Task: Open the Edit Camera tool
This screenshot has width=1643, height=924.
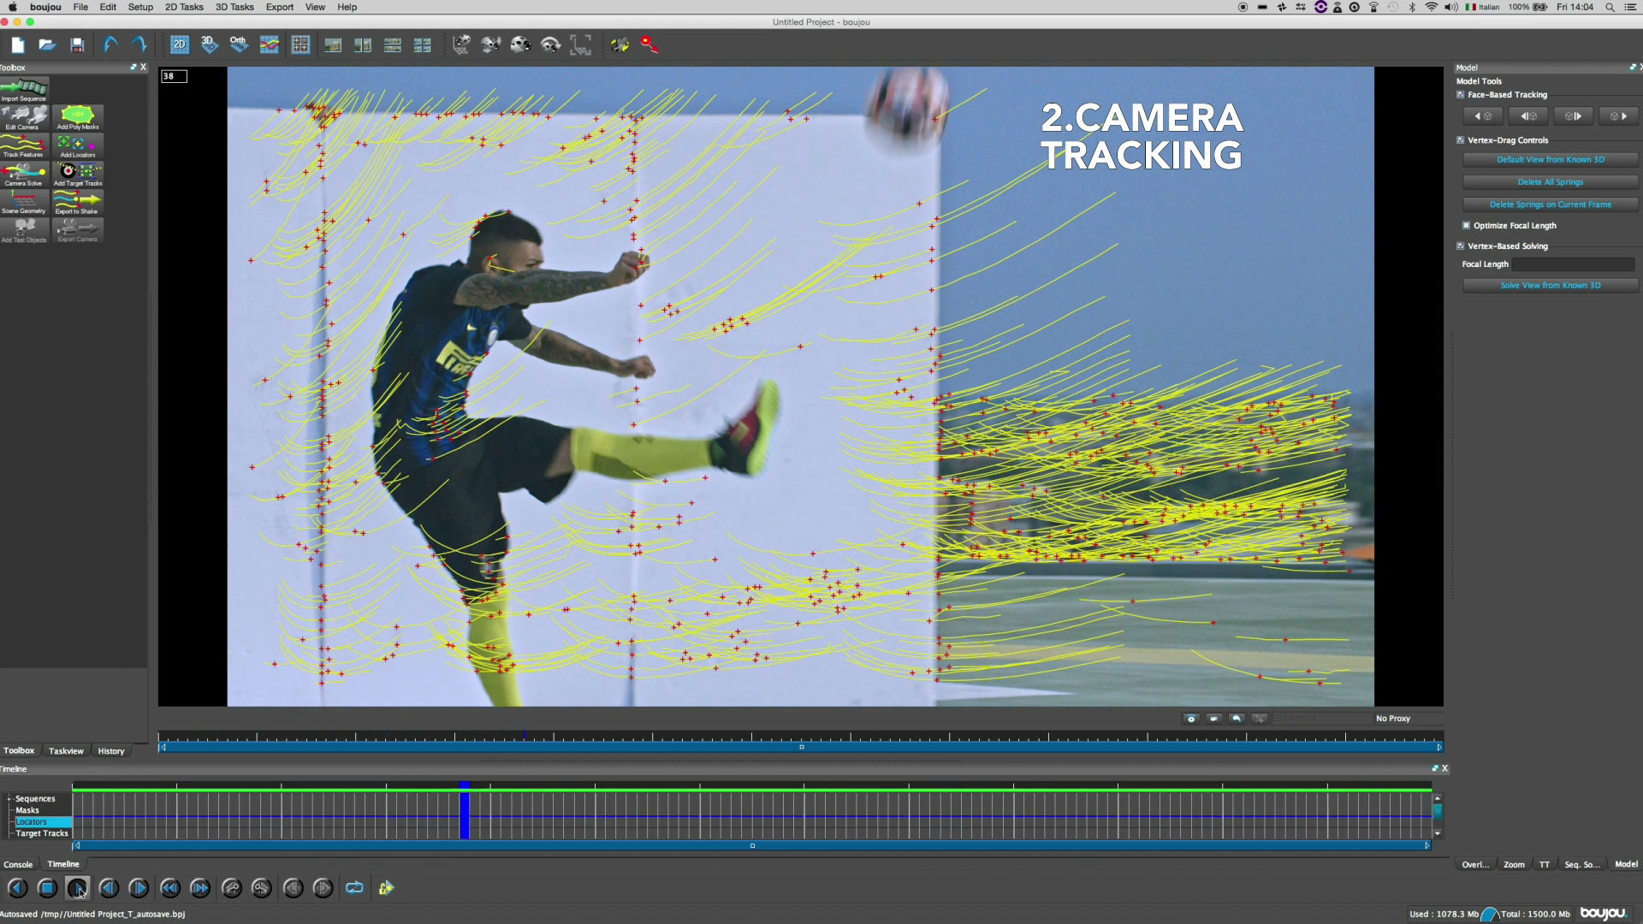Action: point(24,118)
